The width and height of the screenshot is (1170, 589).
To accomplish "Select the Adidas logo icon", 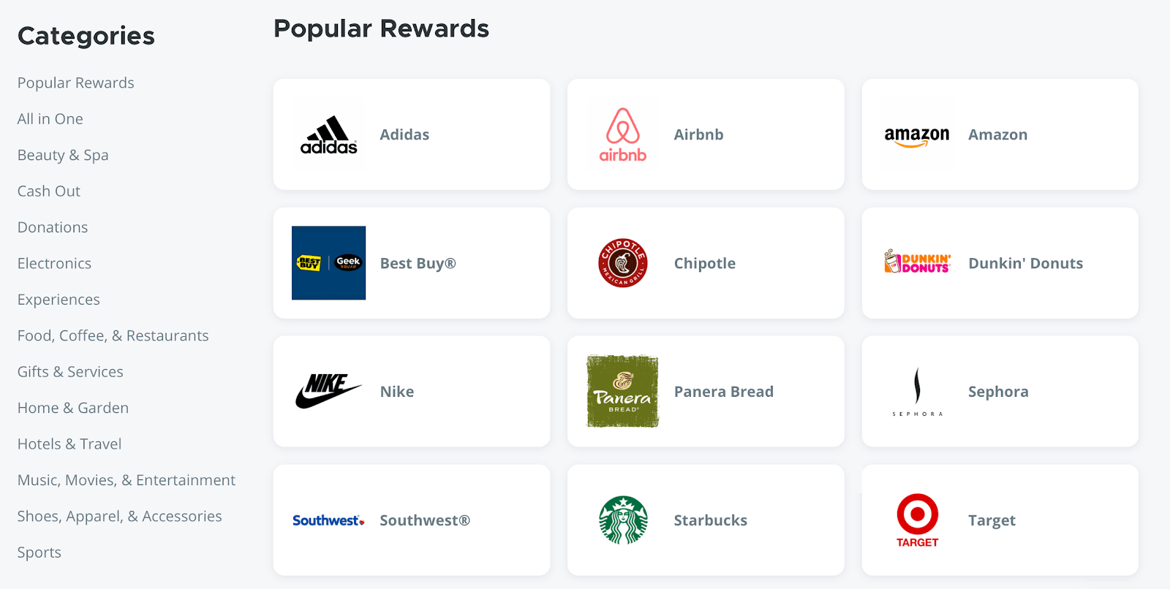I will pyautogui.click(x=328, y=134).
